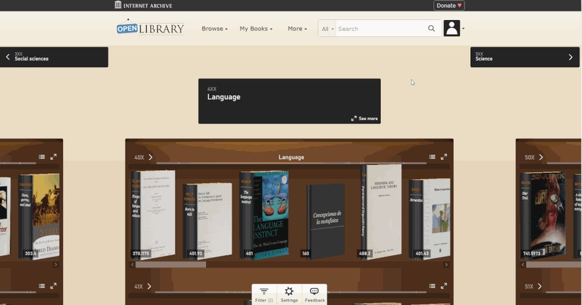The height and width of the screenshot is (305, 582).
Task: Click the right arrow under Guns, Germs shelf
Action: (56, 264)
